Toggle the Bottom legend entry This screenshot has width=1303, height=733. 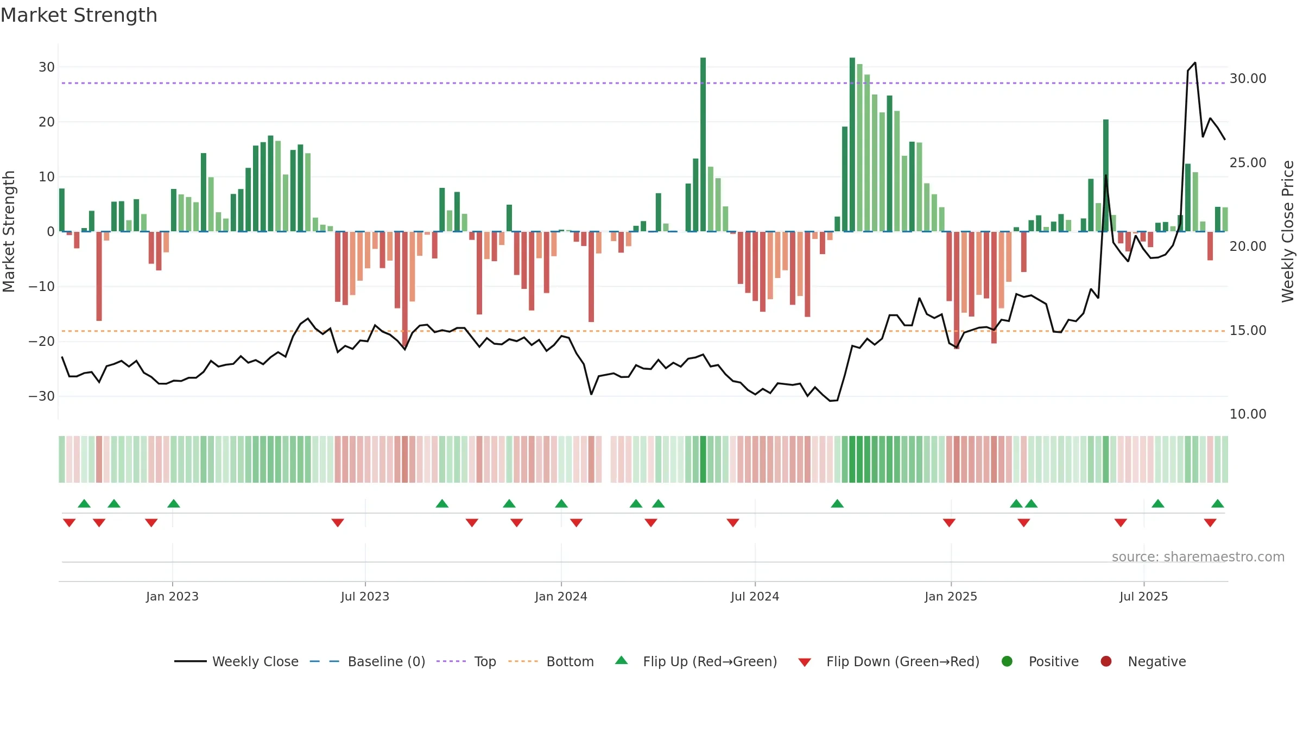click(x=551, y=661)
